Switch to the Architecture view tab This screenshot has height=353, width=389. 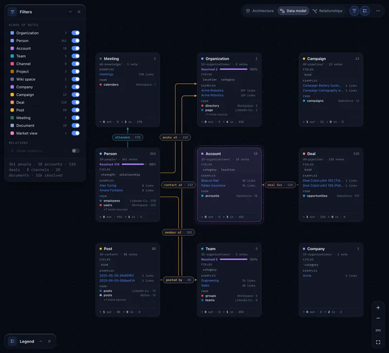click(260, 11)
